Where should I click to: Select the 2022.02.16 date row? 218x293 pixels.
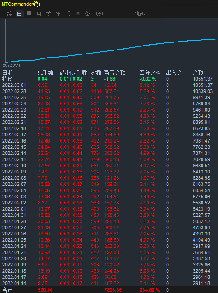(14, 141)
